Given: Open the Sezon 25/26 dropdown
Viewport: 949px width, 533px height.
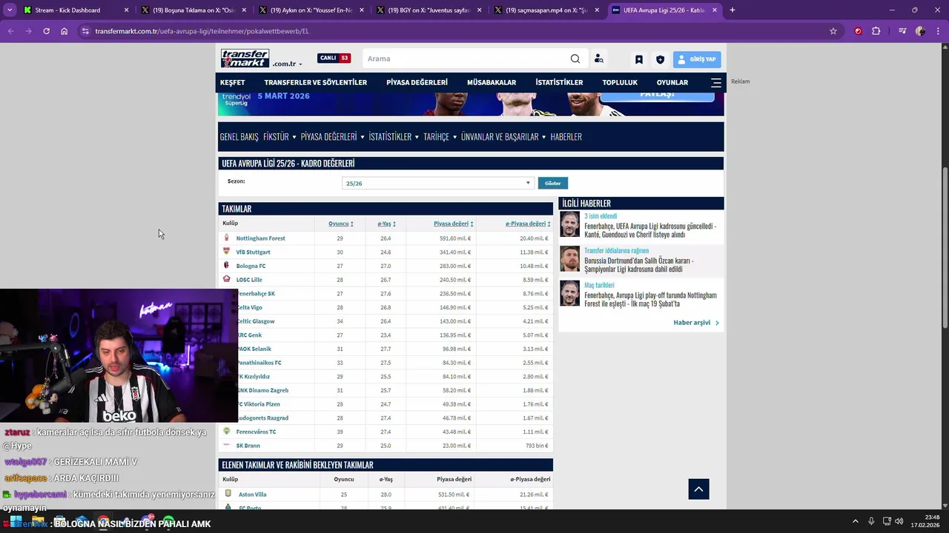Looking at the screenshot, I should point(437,183).
